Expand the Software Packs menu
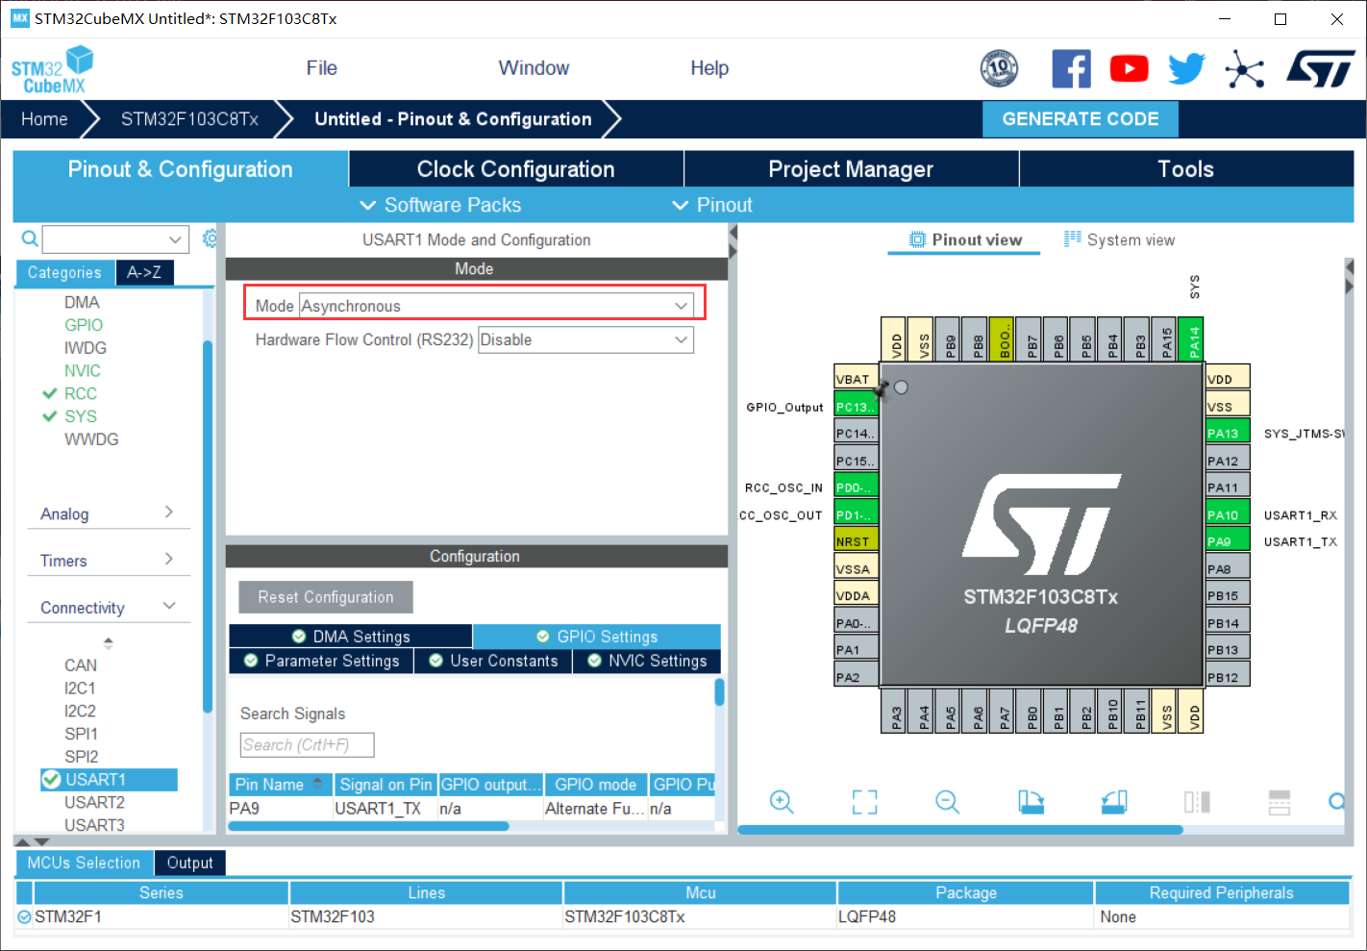 click(x=440, y=205)
